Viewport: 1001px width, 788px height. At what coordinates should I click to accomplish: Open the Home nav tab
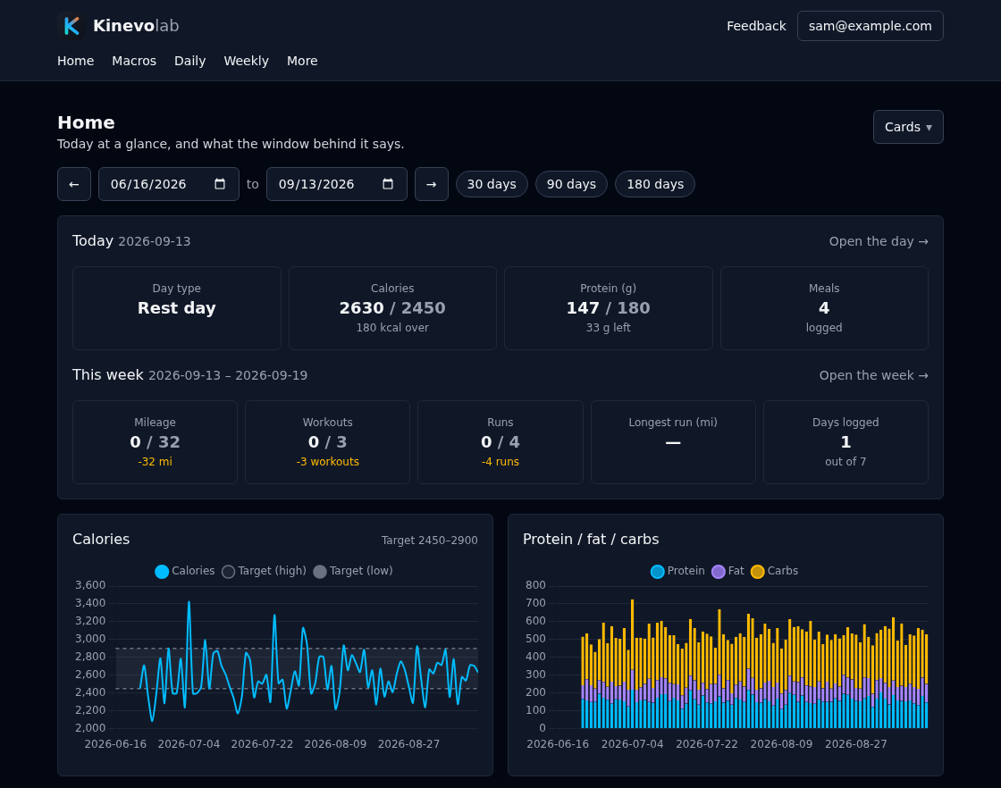point(75,61)
